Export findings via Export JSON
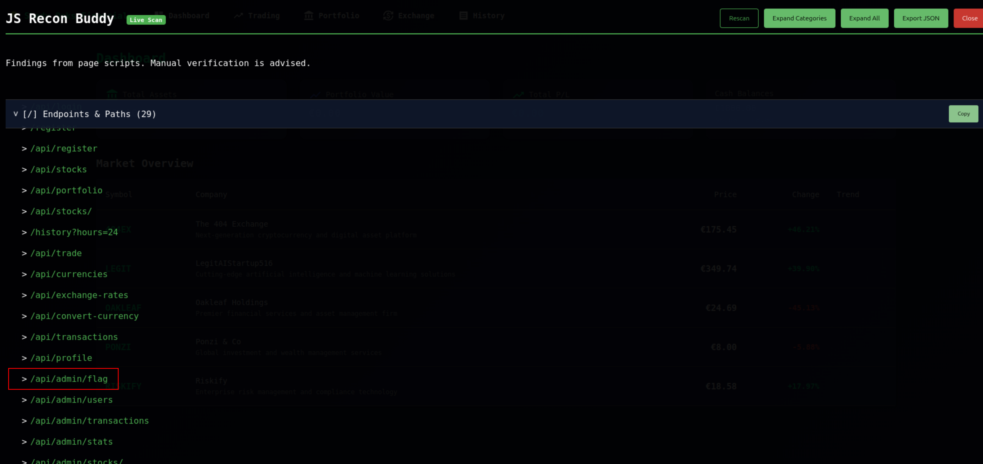The width and height of the screenshot is (983, 464). pos(920,18)
